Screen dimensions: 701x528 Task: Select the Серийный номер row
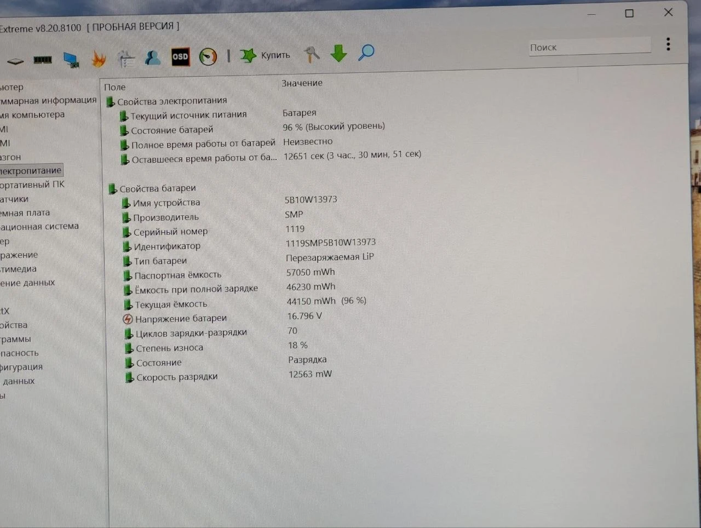214,231
